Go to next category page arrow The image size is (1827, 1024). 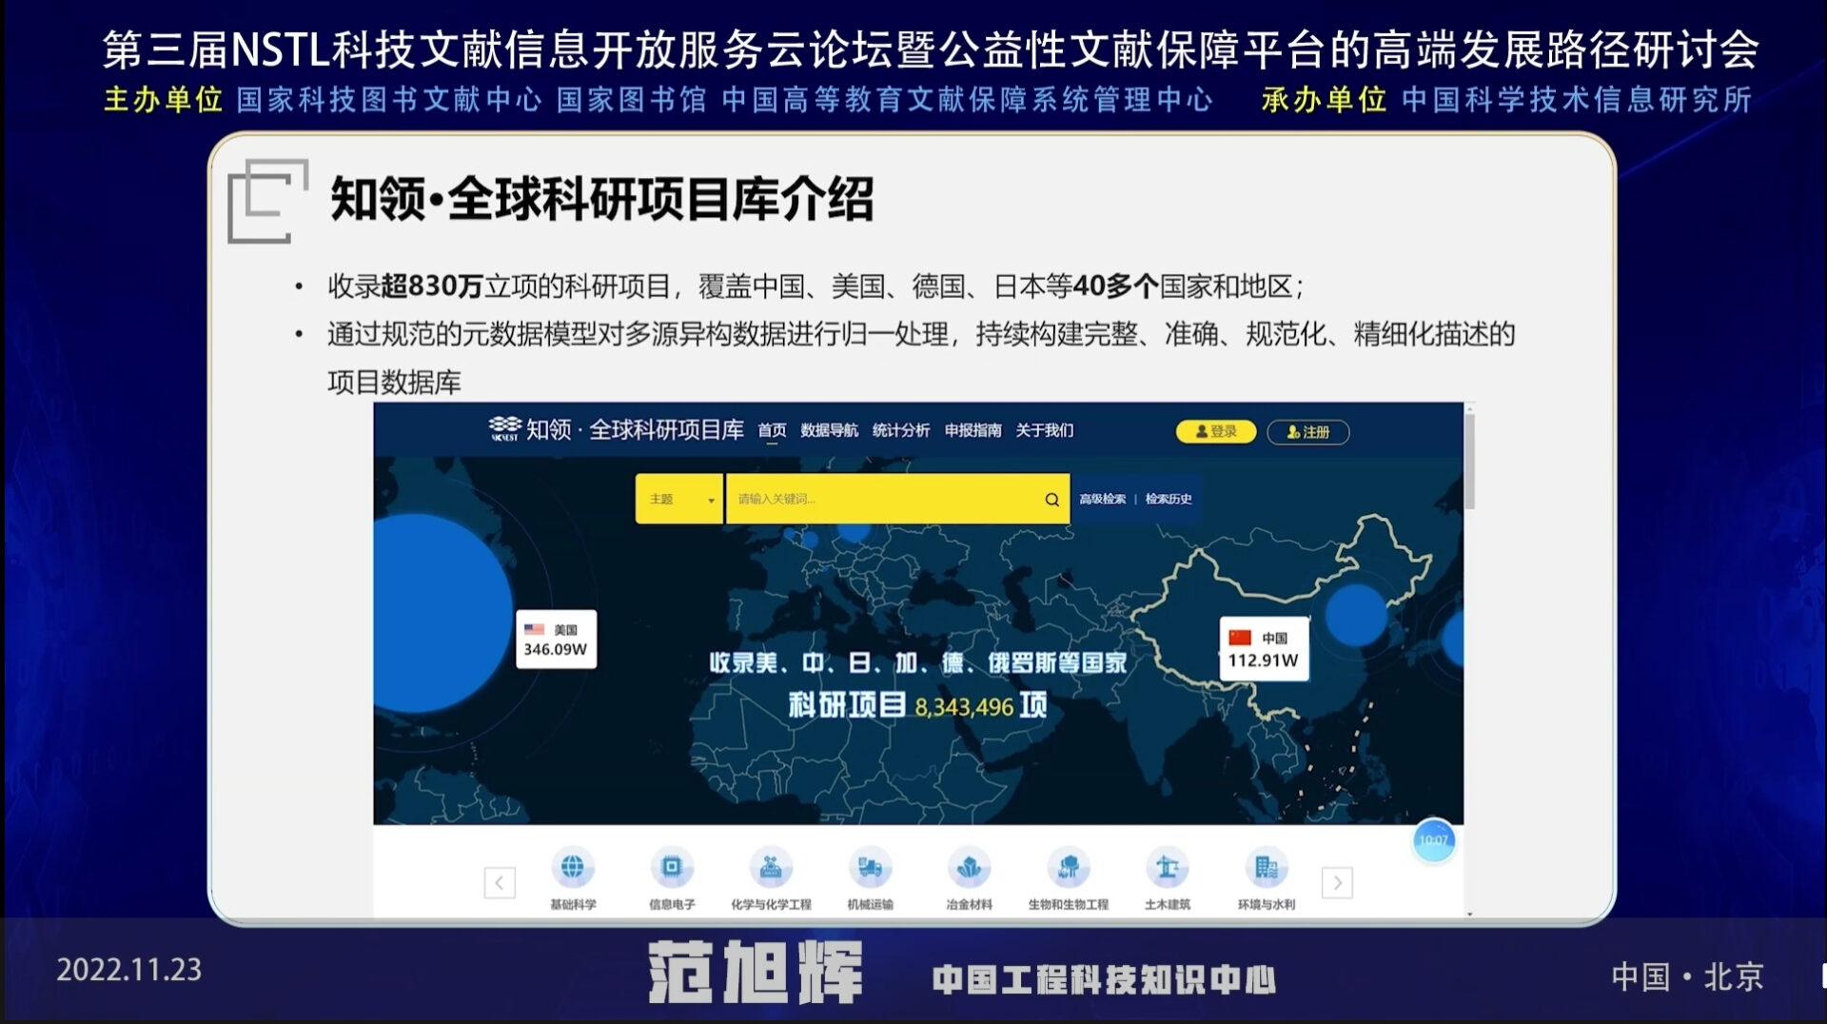tap(1337, 882)
